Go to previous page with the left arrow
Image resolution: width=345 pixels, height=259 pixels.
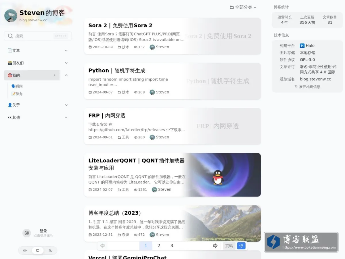[102, 246]
